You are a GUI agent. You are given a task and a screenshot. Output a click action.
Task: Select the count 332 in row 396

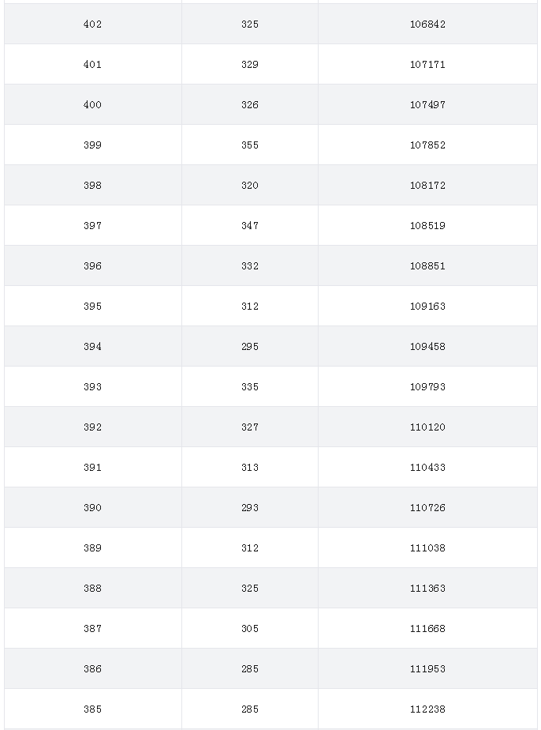tap(249, 265)
